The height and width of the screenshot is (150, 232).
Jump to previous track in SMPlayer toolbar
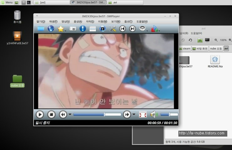tap(123, 29)
